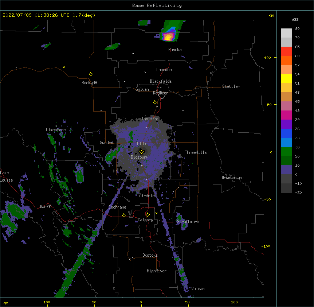
Task: Pick the slate purple swatch between 10 and 0
Action: [286, 170]
